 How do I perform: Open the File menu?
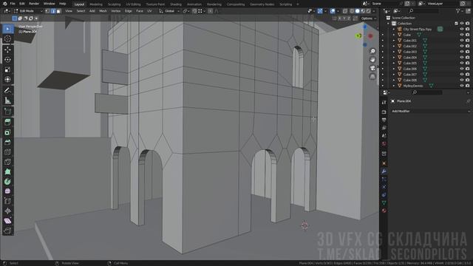[13, 4]
